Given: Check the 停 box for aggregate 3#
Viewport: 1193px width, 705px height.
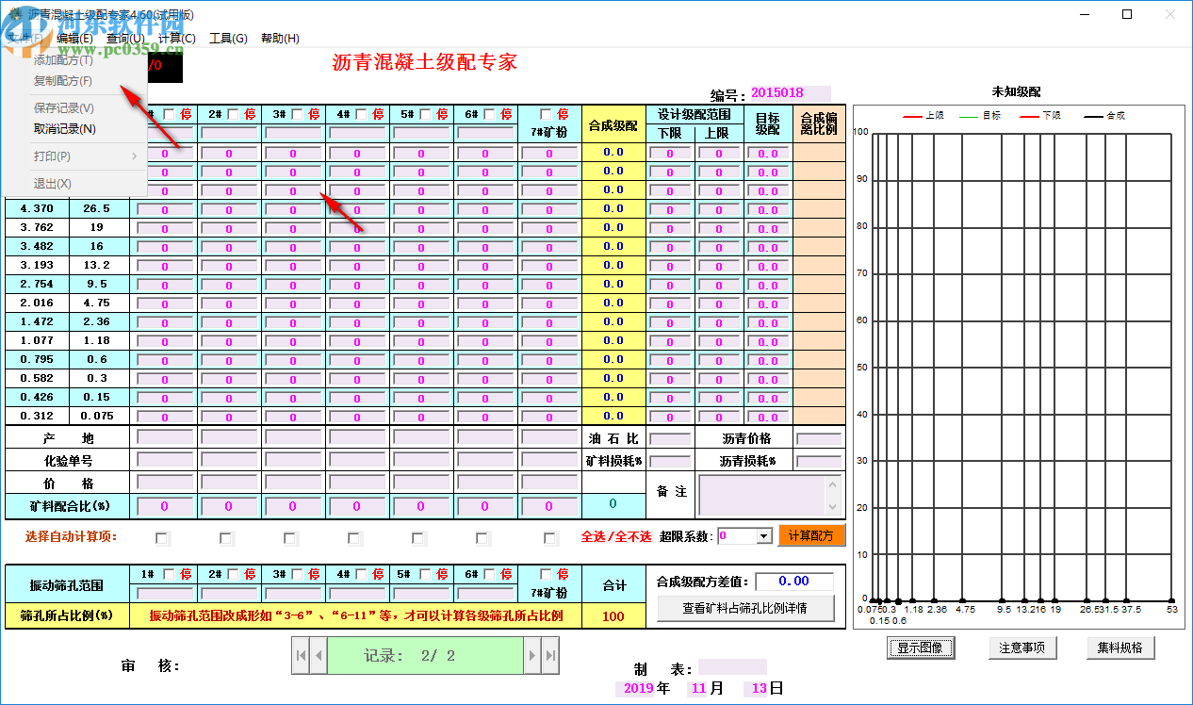Looking at the screenshot, I should point(297,113).
